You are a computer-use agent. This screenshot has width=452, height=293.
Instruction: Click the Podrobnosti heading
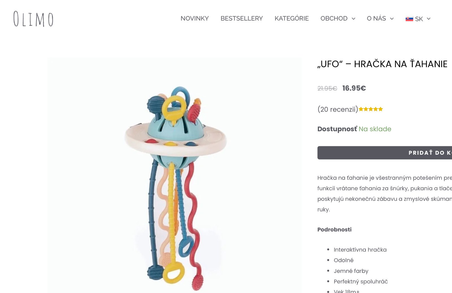pyautogui.click(x=334, y=229)
